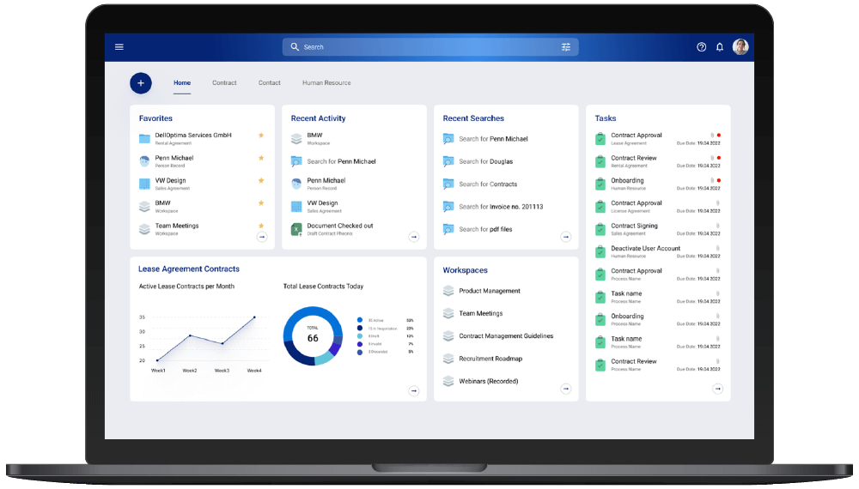859x489 pixels.
Task: Click in the Search input field
Action: (x=430, y=47)
